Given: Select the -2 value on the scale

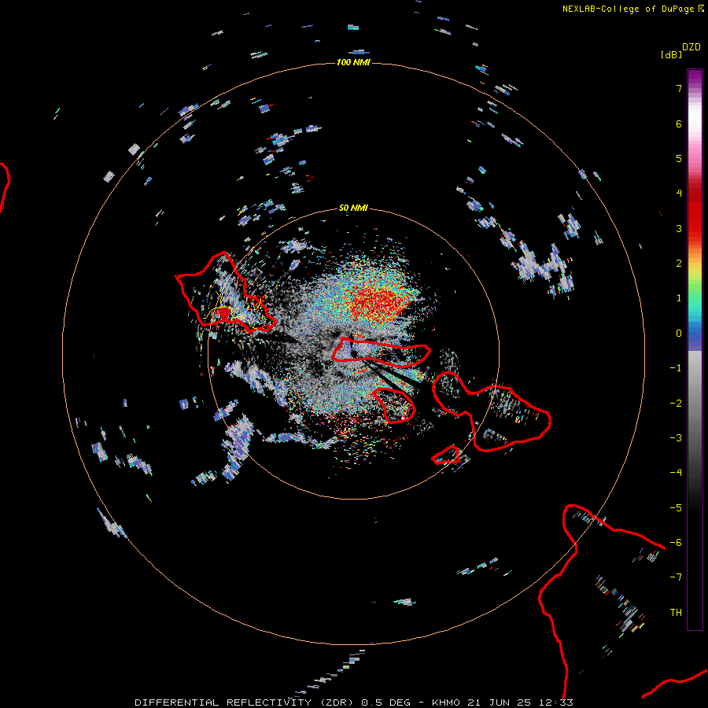Looking at the screenshot, I should pyautogui.click(x=676, y=403).
